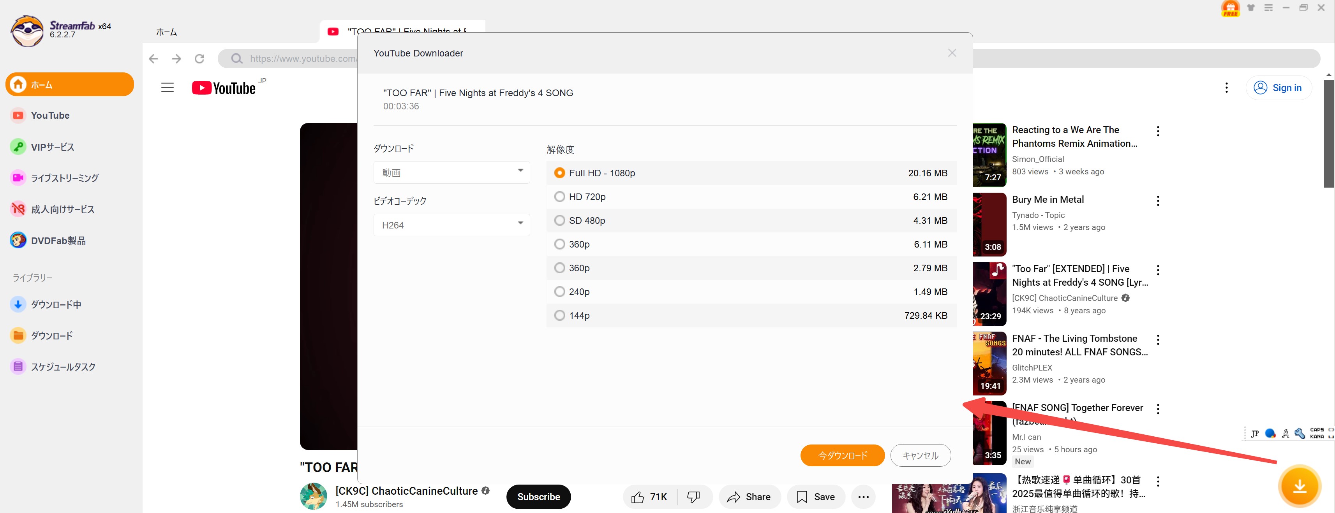Open FNAF - The Living Tombstone video
Screen dimensions: 1335x513
click(1080, 345)
